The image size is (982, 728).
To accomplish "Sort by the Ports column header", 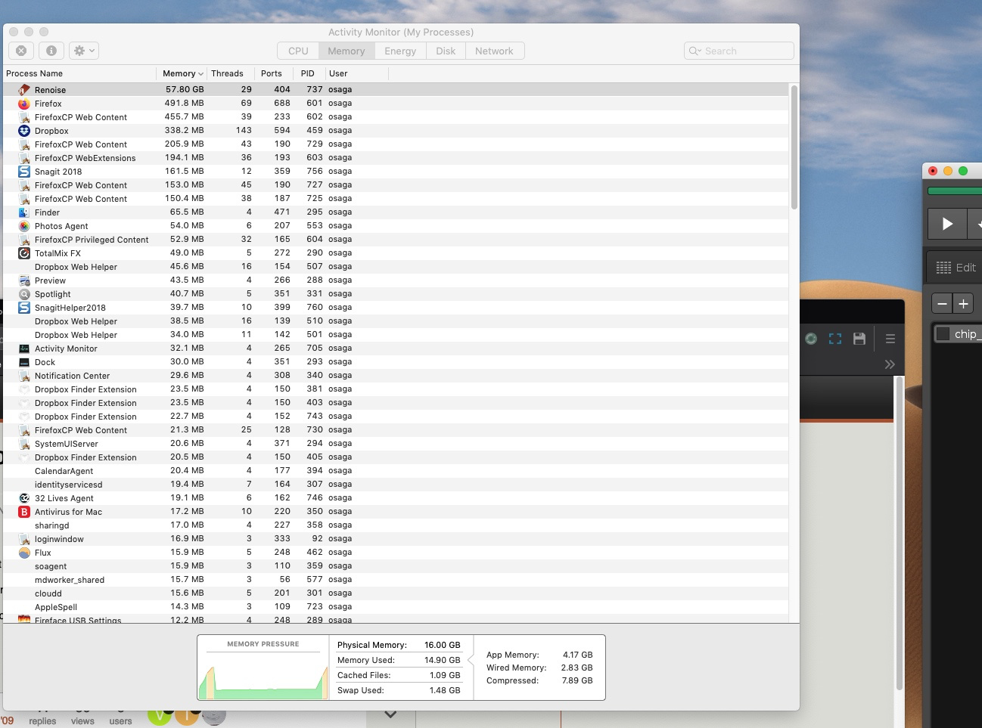I will click(x=272, y=73).
